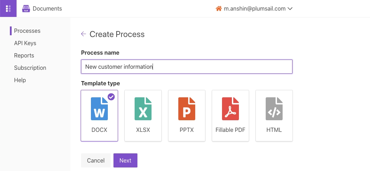The image size is (370, 171).
Task: Select the XLSX Excel file icon
Action: coord(143,109)
